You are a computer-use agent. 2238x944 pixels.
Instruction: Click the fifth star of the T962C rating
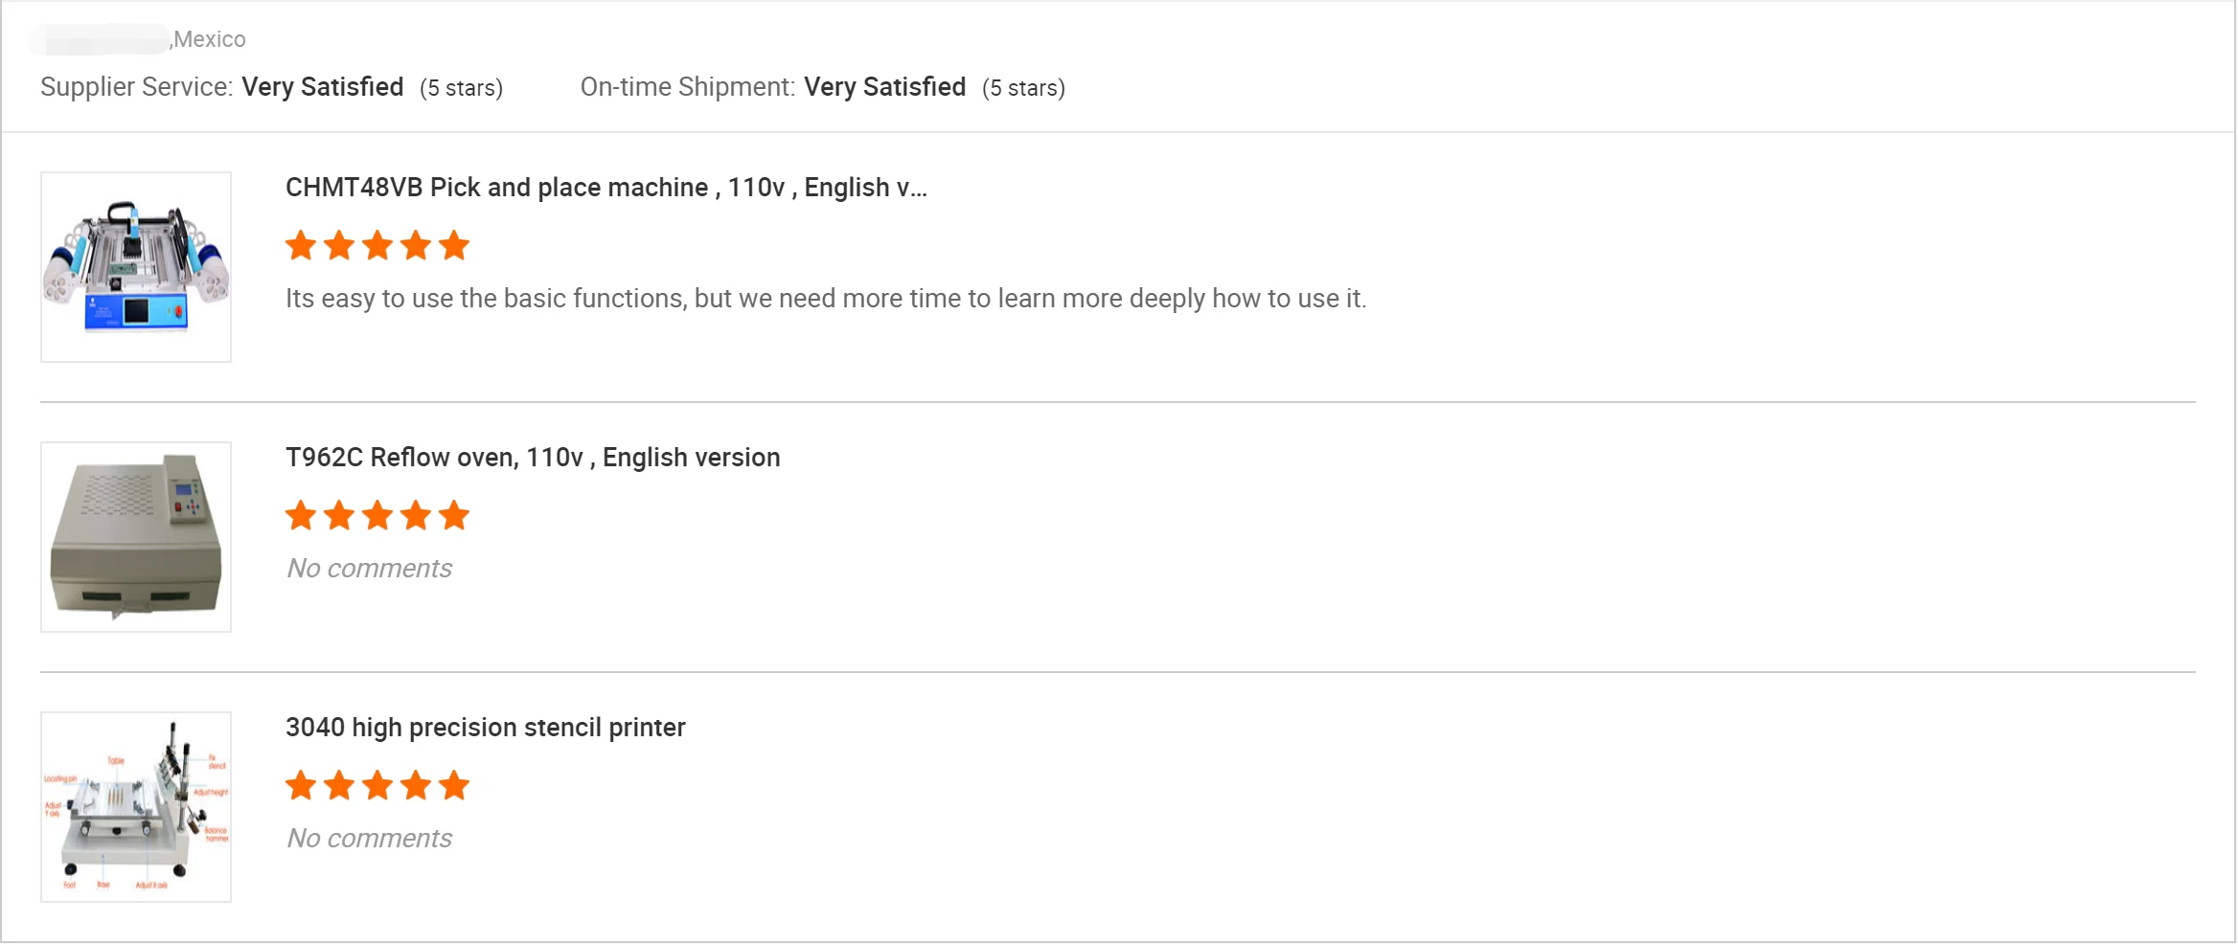tap(454, 516)
